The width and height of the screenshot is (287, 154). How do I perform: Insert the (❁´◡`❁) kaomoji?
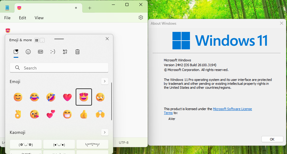(x=26, y=144)
